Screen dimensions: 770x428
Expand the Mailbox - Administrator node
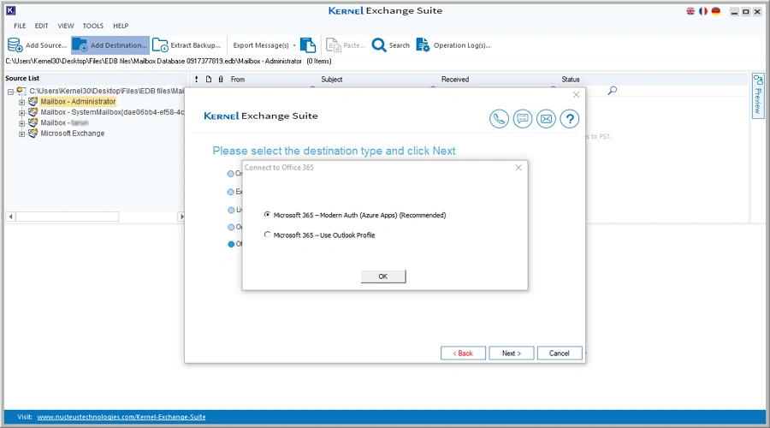[21, 102]
